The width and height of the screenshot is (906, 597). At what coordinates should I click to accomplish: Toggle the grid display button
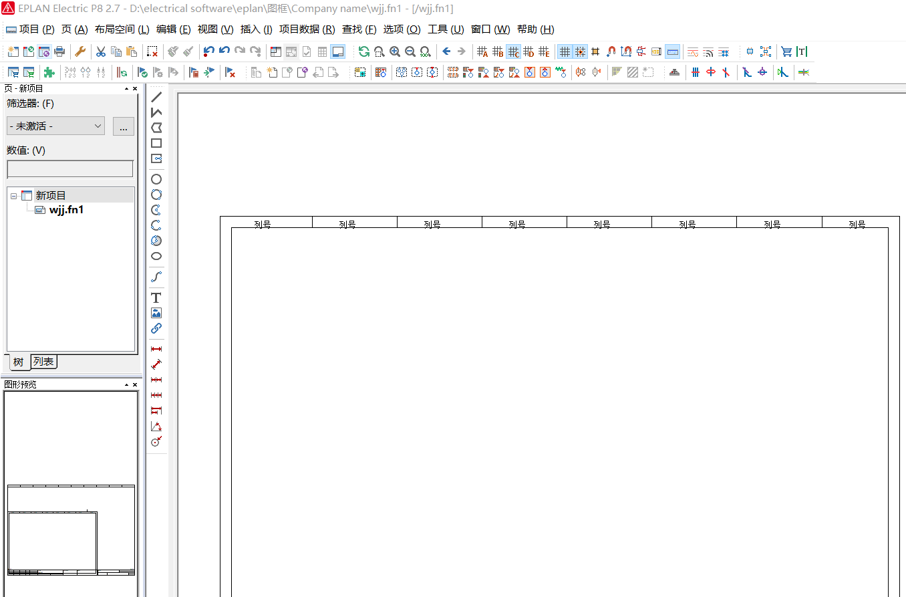565,51
